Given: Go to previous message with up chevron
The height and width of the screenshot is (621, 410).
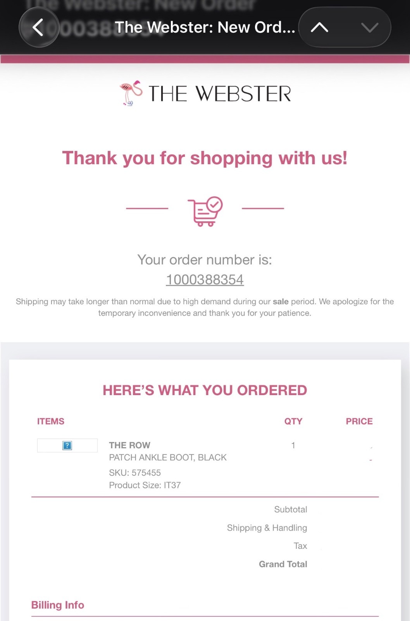Looking at the screenshot, I should [x=320, y=28].
